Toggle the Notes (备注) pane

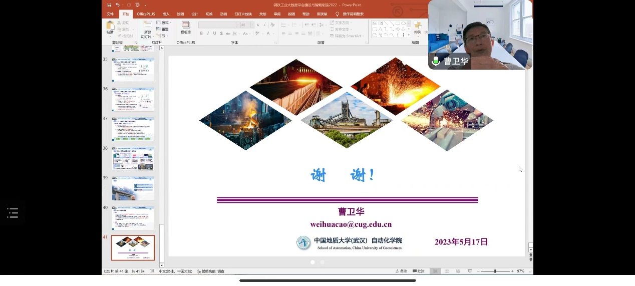point(401,271)
